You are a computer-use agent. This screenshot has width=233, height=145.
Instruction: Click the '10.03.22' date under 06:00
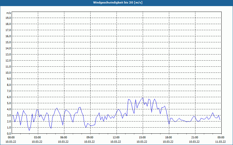[x=63, y=142]
